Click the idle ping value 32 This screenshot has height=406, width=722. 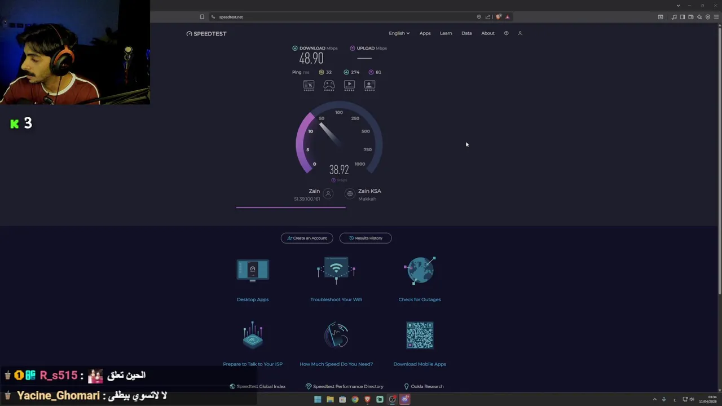pyautogui.click(x=329, y=72)
